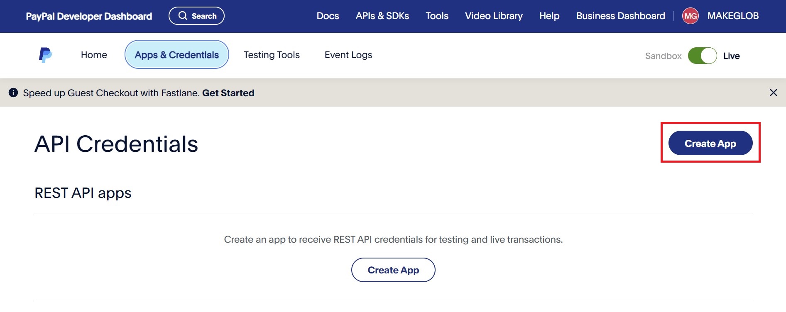Viewport: 786px width, 312px height.
Task: Open the Help menu
Action: [x=549, y=16]
